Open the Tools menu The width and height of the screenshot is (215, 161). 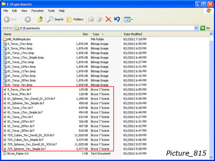tap(51, 11)
